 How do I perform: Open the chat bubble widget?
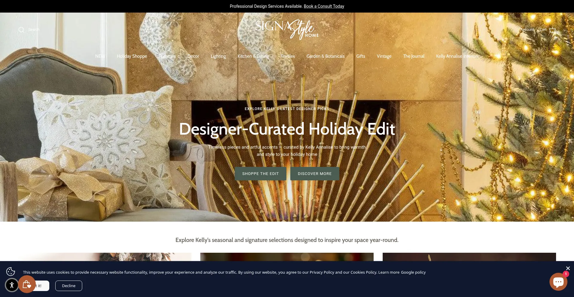pos(558,282)
